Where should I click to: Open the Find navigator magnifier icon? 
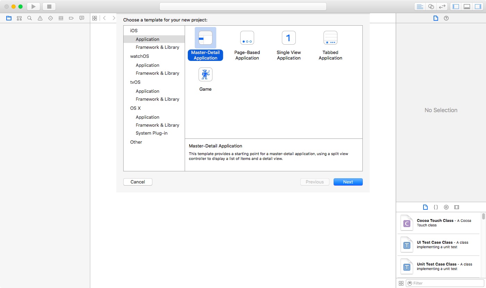(30, 18)
